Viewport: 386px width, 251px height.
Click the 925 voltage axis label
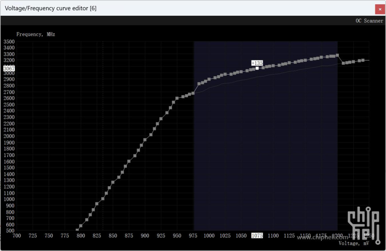pyautogui.click(x=161, y=236)
